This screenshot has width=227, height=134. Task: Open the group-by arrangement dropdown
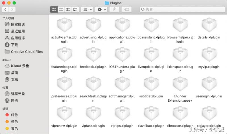point(87,9)
